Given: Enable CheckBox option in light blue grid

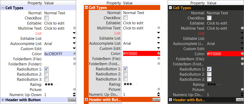Looking at the screenshot, I should 47,18.
